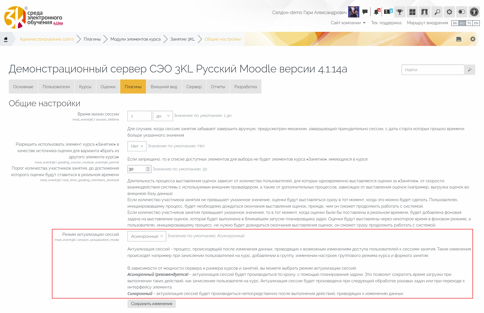484x313 pixels.
Task: Click the SD card icon in breadcrumb bar
Action: coord(459,39)
